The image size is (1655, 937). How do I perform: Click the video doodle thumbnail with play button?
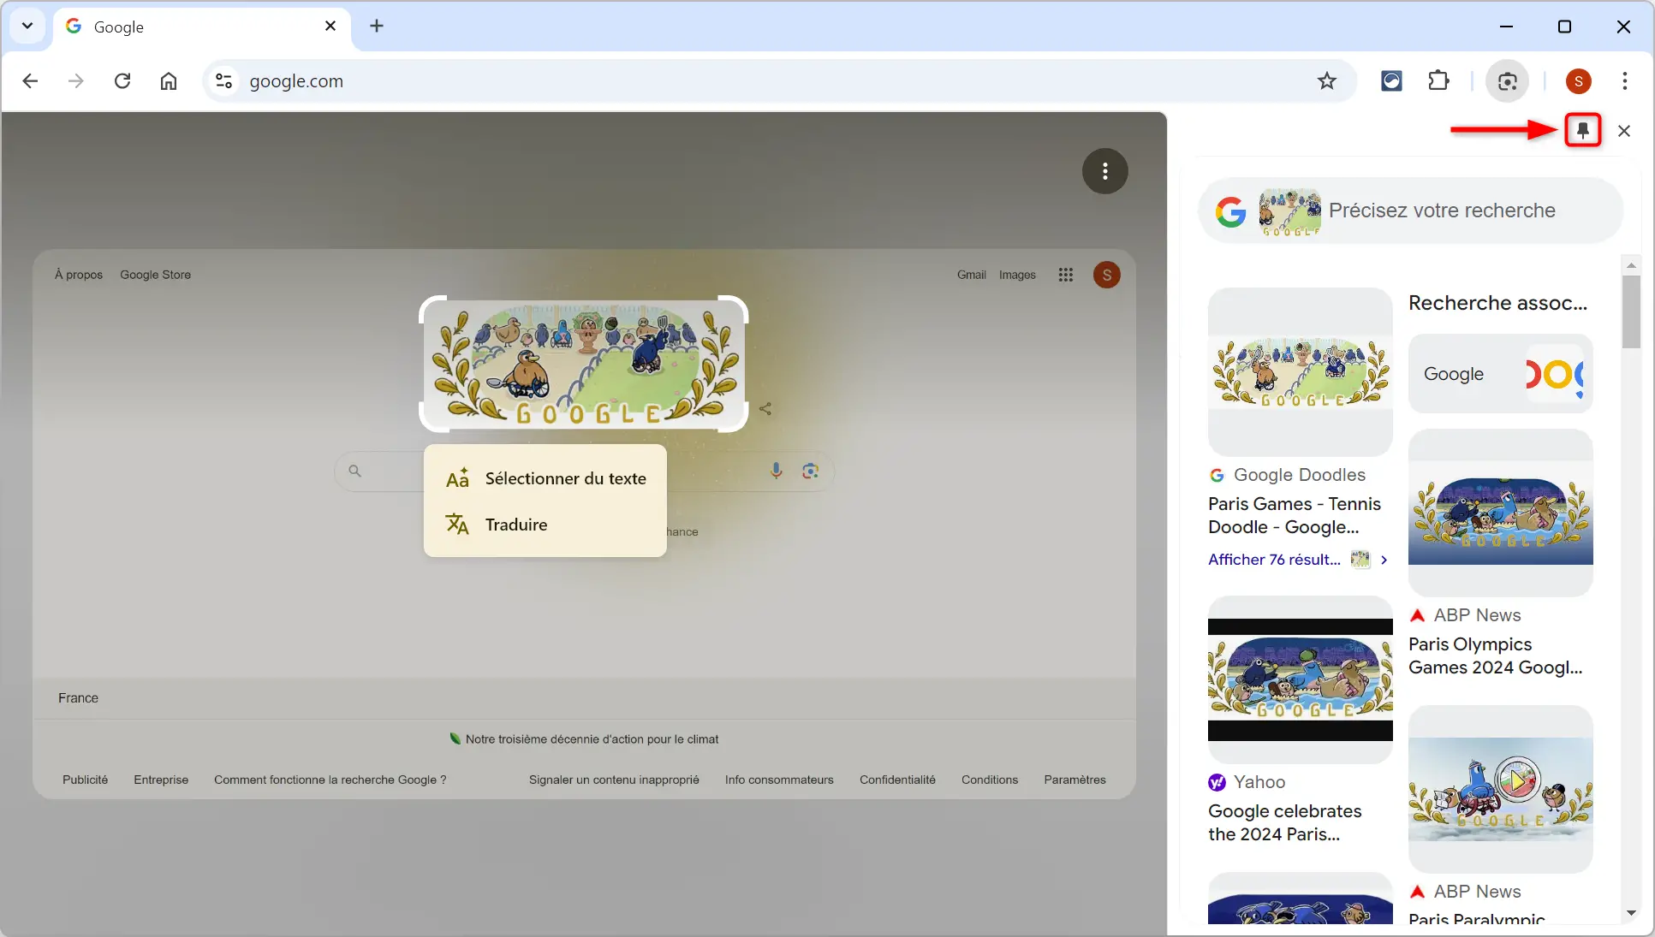click(1501, 789)
